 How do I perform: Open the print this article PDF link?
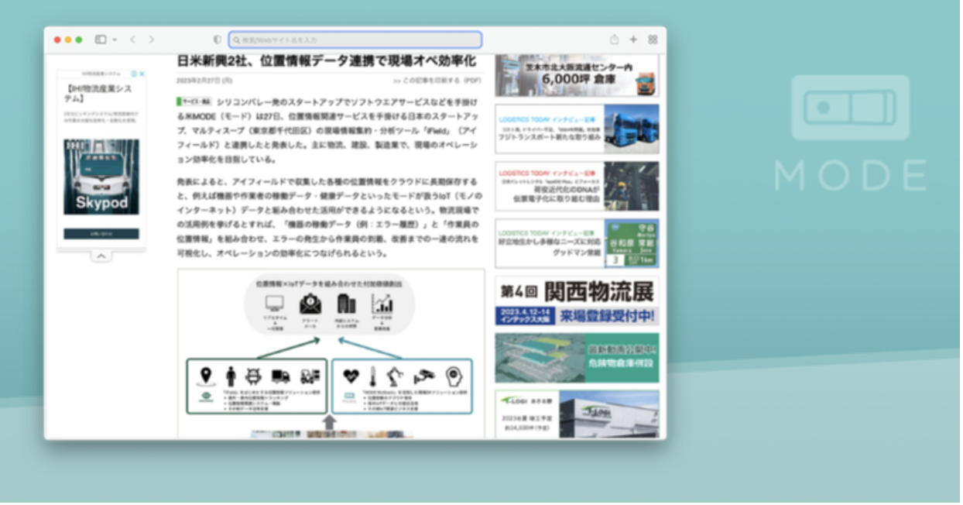click(437, 80)
